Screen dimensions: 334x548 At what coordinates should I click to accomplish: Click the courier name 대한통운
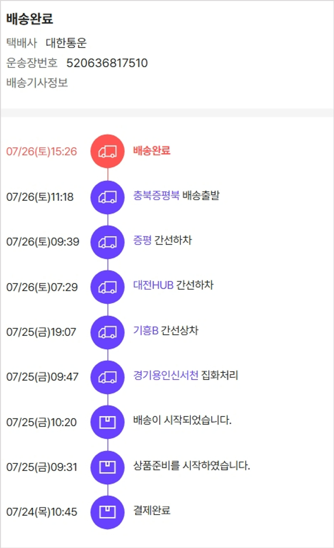click(x=66, y=43)
